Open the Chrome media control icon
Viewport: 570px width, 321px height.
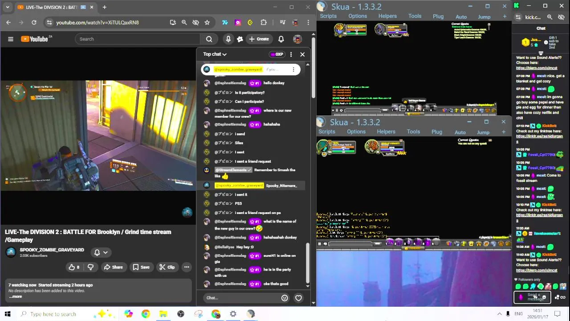pyautogui.click(x=282, y=22)
